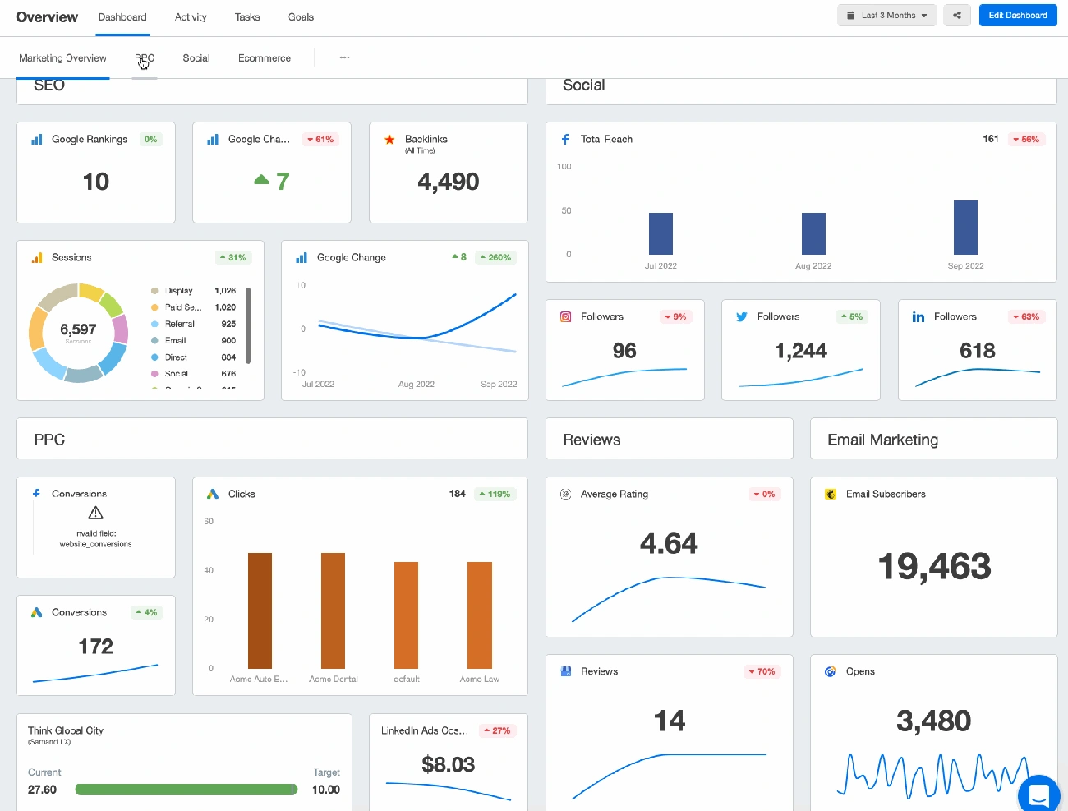The width and height of the screenshot is (1068, 811).
Task: Select the Goals tab
Action: pyautogui.click(x=301, y=16)
